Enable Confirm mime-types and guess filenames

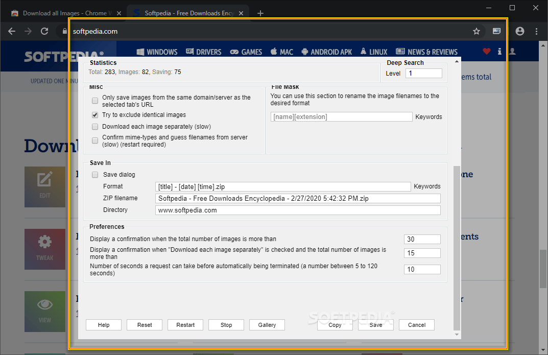[94, 140]
